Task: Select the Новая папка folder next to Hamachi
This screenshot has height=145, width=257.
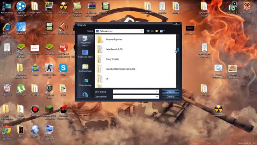Action: [x=35, y=7]
